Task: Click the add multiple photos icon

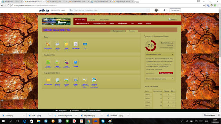Action: coord(94,80)
